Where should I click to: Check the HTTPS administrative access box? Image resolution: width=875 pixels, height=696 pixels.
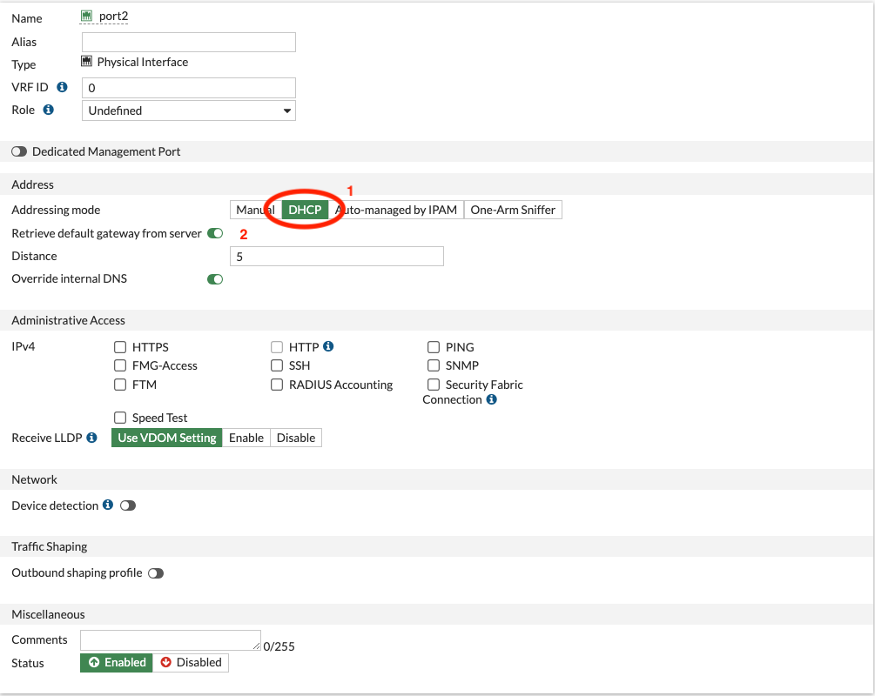(120, 346)
